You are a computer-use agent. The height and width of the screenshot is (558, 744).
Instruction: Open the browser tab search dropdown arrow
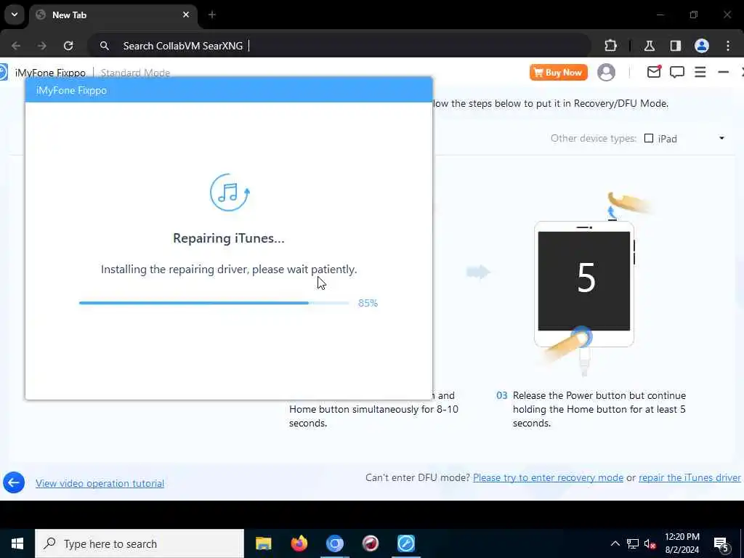(x=15, y=15)
